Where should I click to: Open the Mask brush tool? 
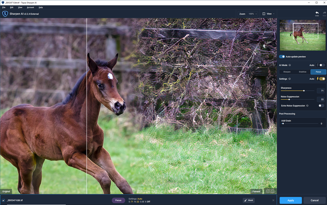[x=249, y=200]
